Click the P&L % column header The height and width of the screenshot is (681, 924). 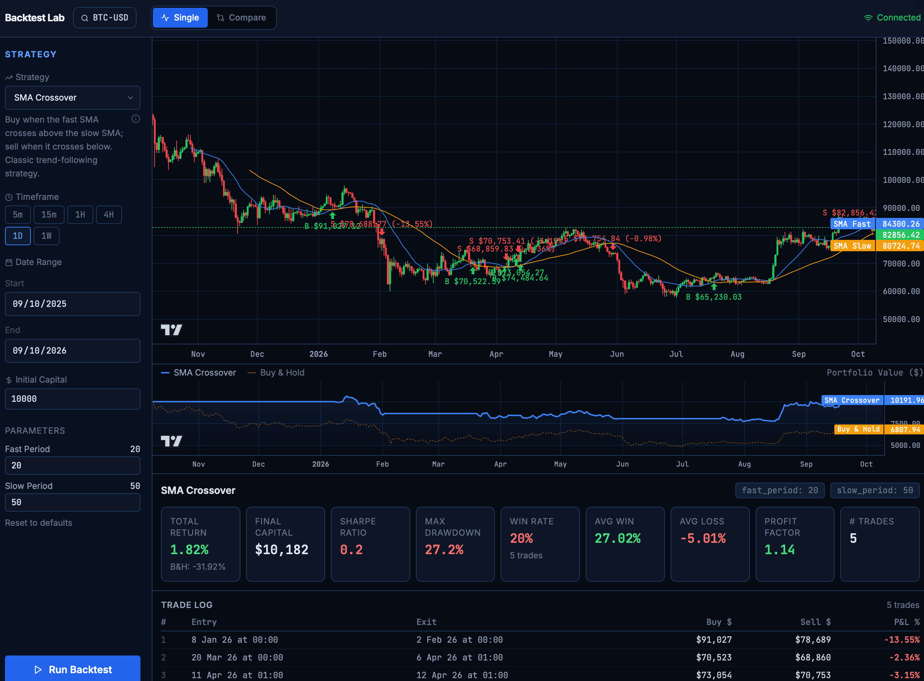pos(907,622)
